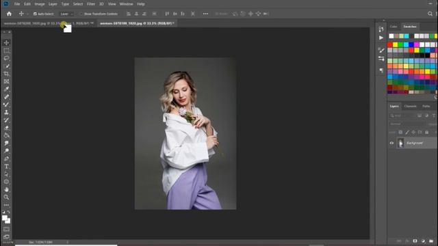Toggle Quick Mask mode

pyautogui.click(x=6, y=229)
